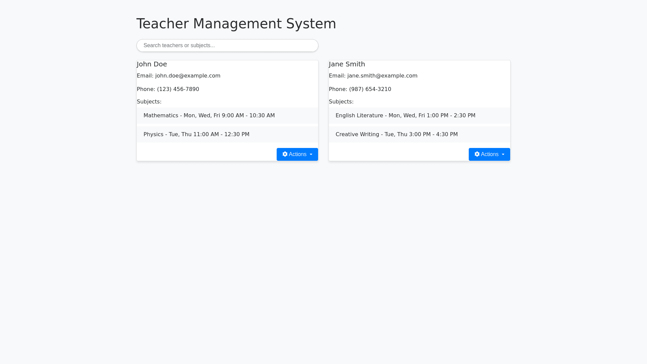Click John Doe's email address
Viewport: 647px width, 364px height.
[188, 76]
